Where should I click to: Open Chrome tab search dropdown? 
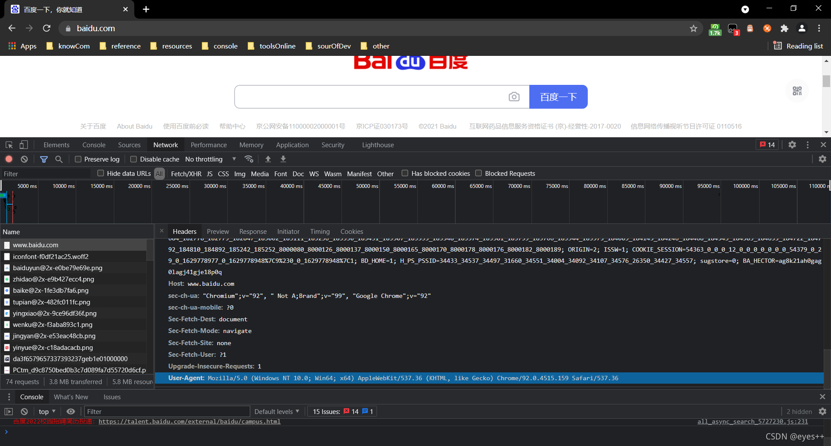[x=745, y=9]
